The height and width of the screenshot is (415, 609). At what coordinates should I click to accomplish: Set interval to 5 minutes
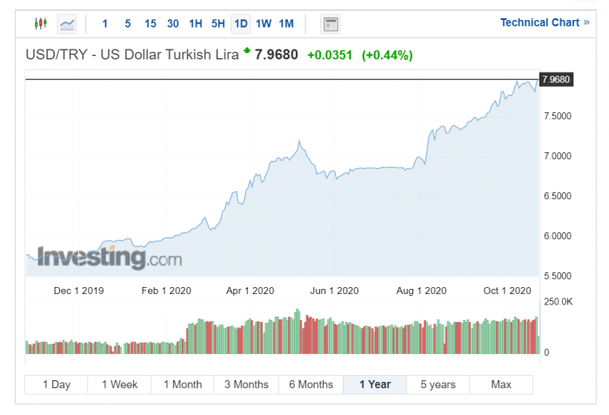[128, 23]
